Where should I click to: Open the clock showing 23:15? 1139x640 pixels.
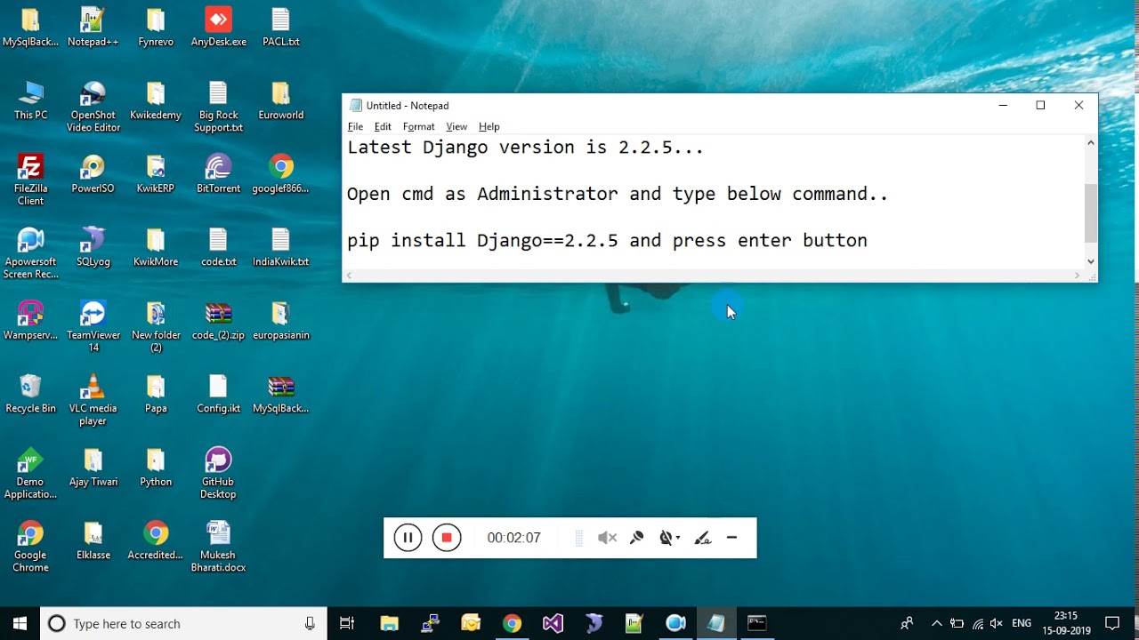pos(1066,623)
